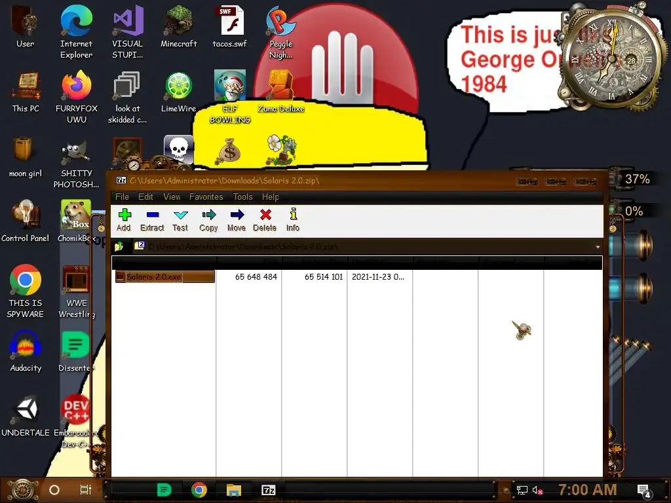Launch Peggle Nights icon
This screenshot has width=671, height=503.
(x=280, y=32)
